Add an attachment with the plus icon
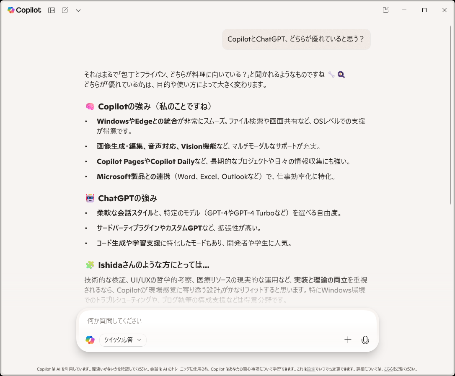455x376 pixels. (x=348, y=340)
